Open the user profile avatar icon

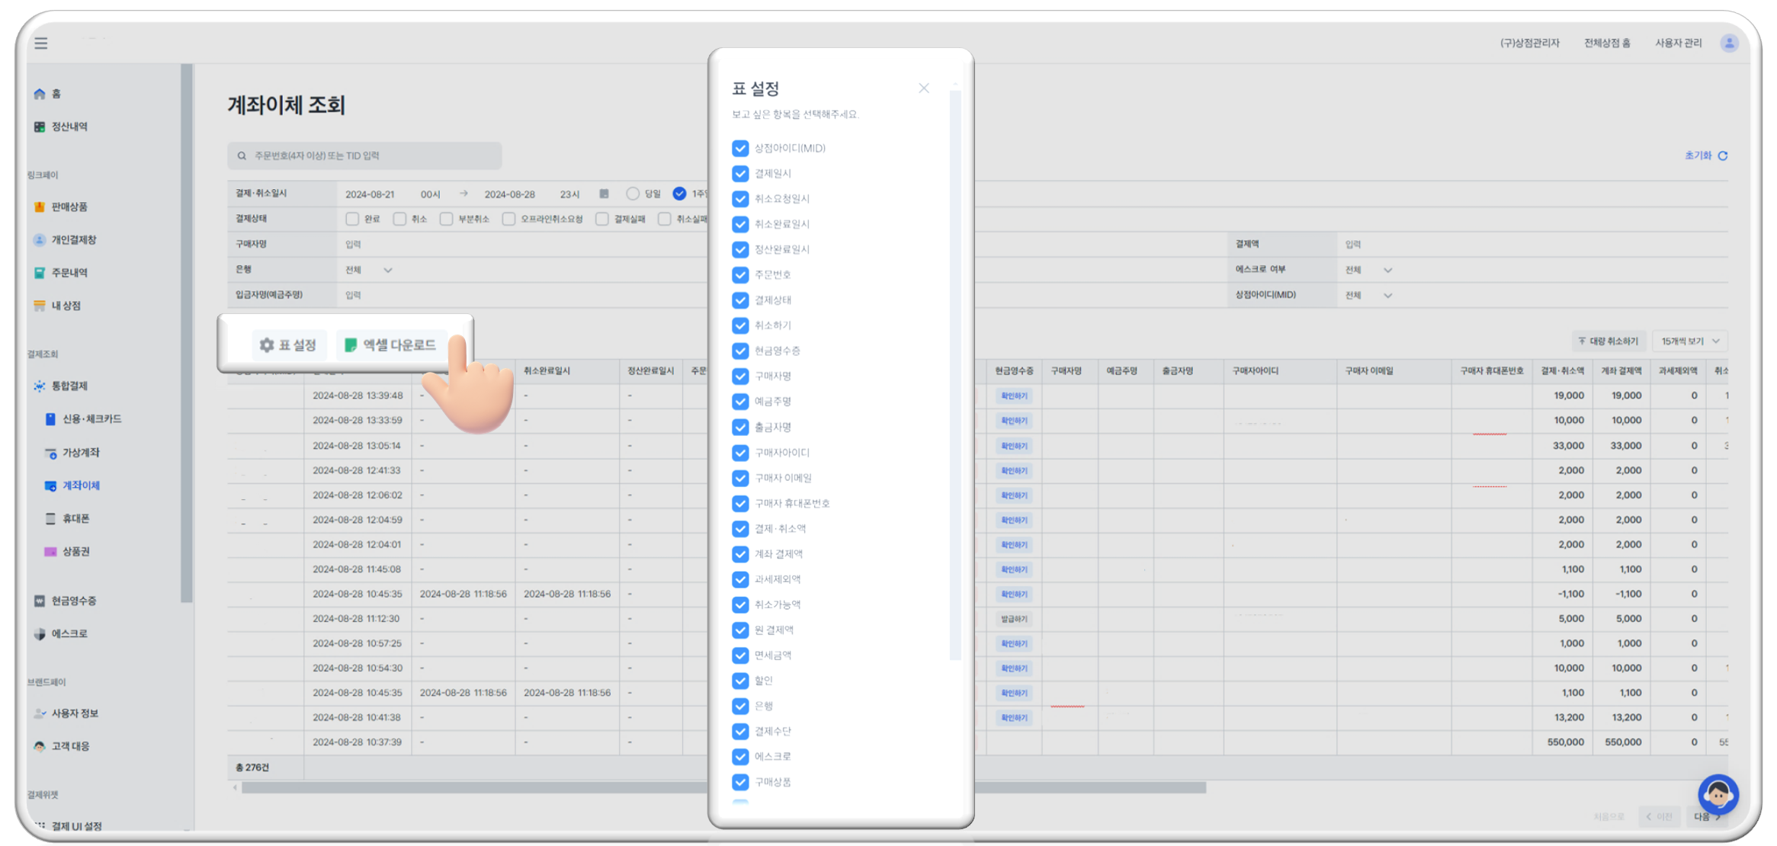click(1728, 43)
